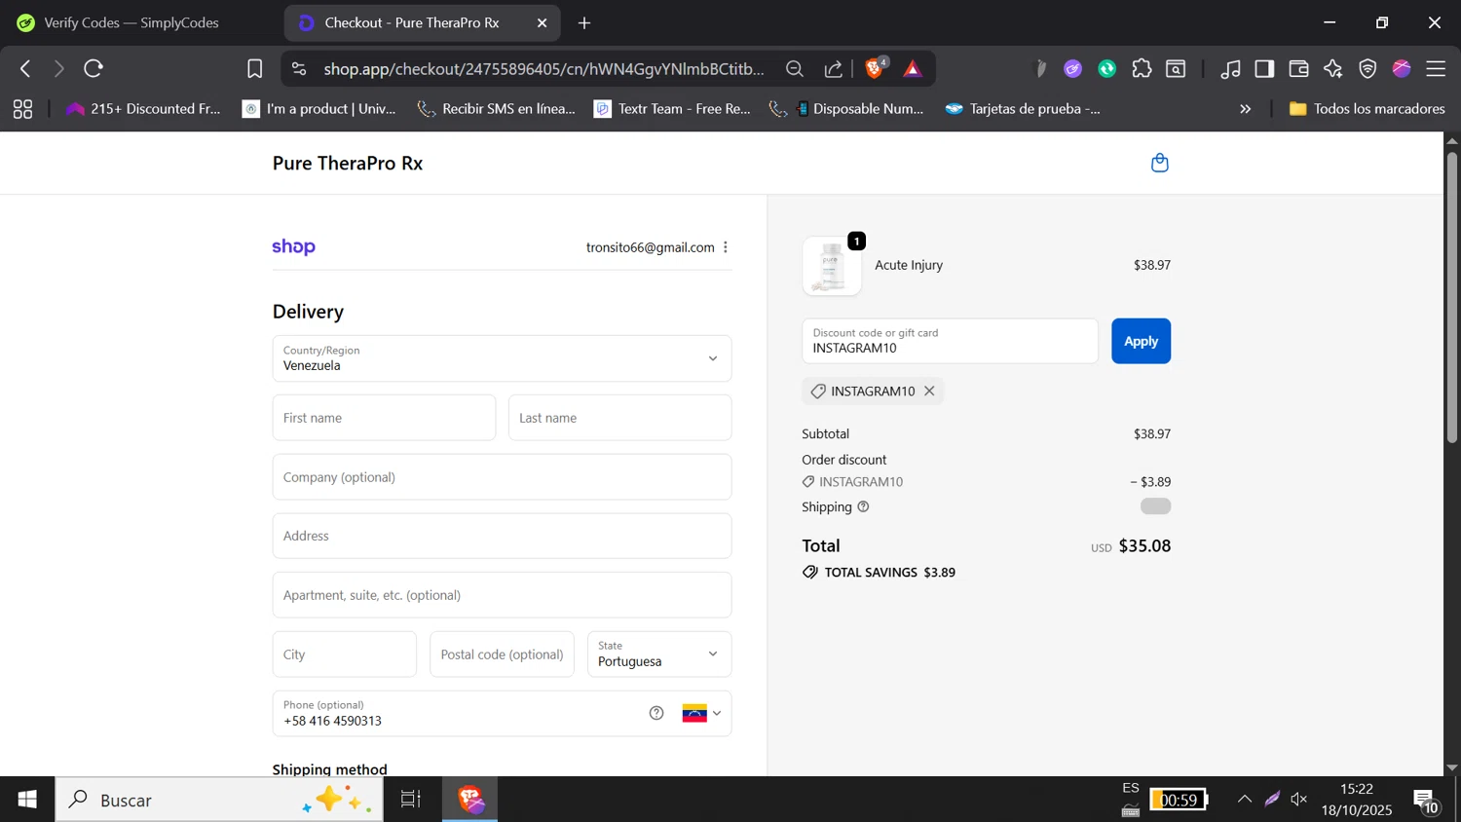Image resolution: width=1461 pixels, height=822 pixels.
Task: Show hidden tray icons arrow
Action: pyautogui.click(x=1245, y=800)
